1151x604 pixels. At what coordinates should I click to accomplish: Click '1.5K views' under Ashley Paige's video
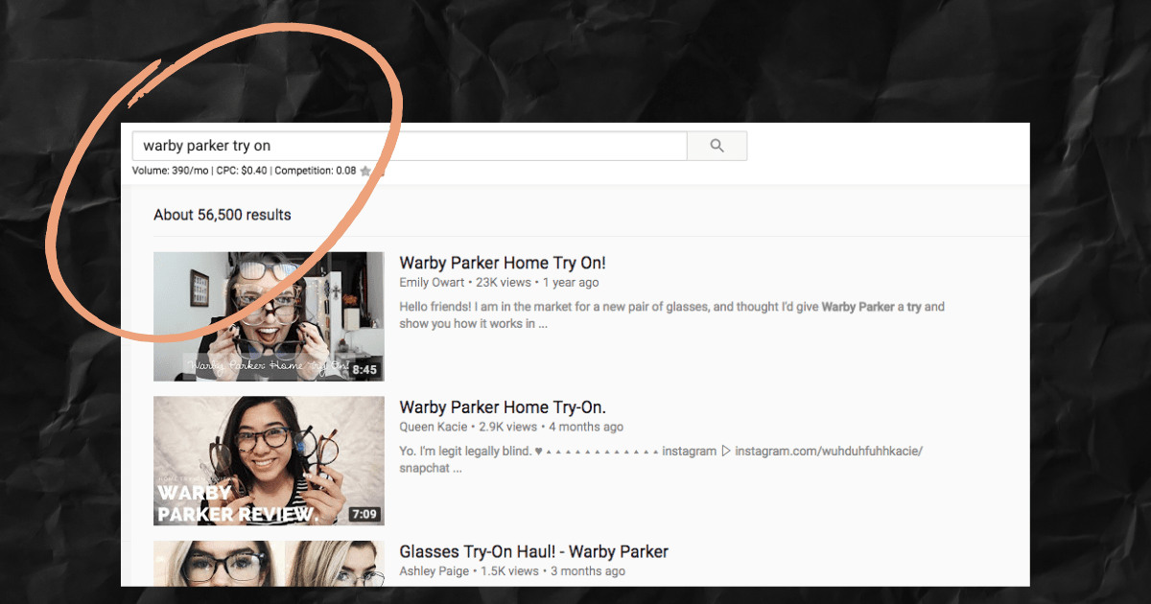[510, 570]
